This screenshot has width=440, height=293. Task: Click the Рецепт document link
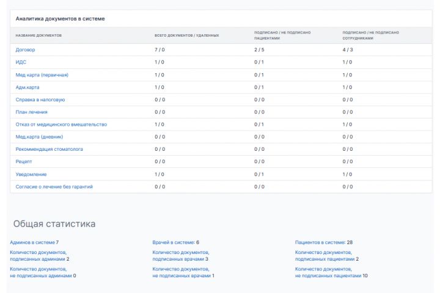point(24,162)
